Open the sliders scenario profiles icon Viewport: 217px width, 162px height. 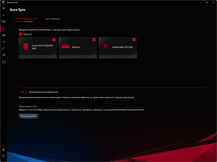4,42
